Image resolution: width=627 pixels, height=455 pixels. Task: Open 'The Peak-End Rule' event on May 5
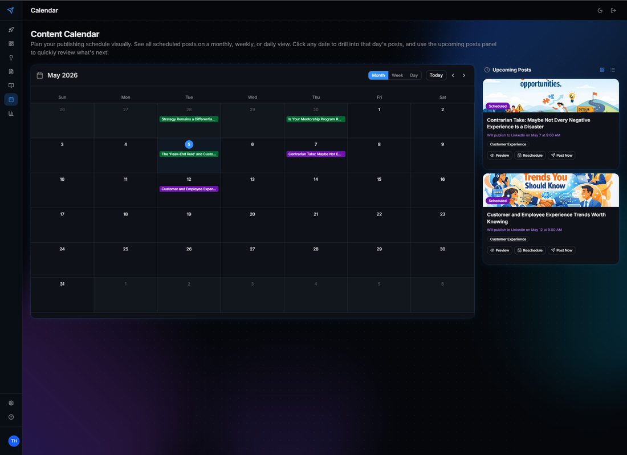tap(189, 154)
